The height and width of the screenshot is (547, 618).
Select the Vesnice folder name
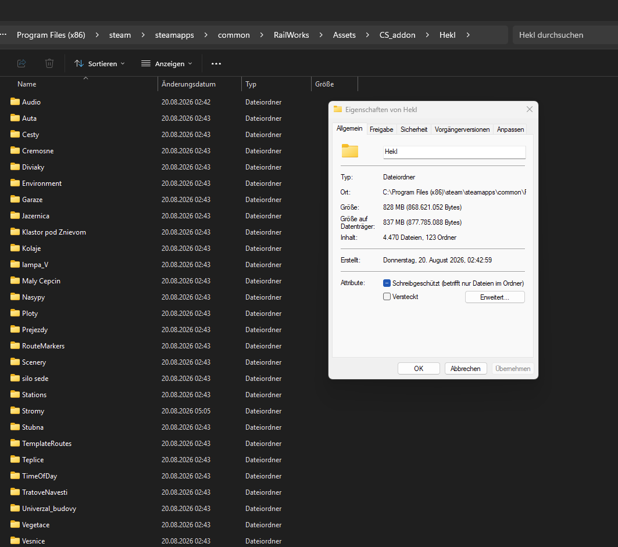[34, 541]
